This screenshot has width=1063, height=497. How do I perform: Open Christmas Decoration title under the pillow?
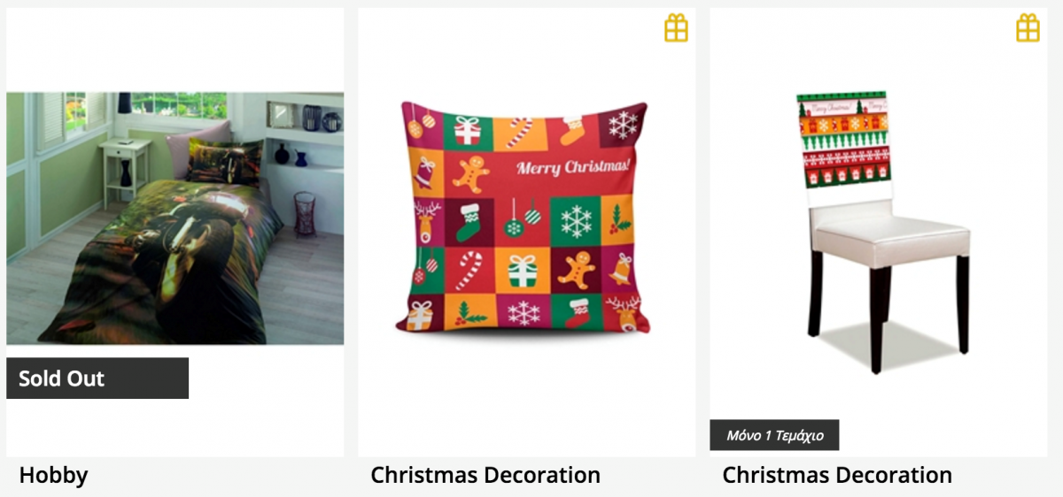pyautogui.click(x=485, y=475)
